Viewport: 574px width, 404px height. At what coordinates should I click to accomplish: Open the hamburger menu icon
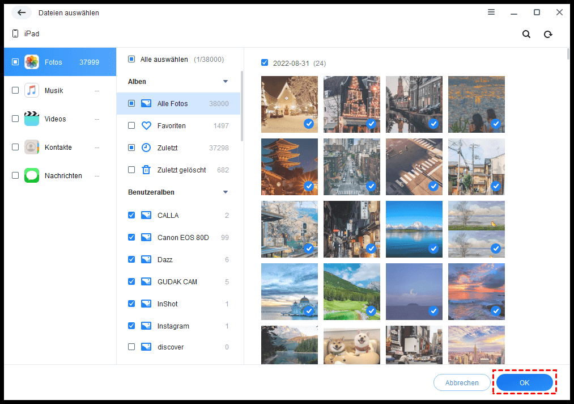491,12
